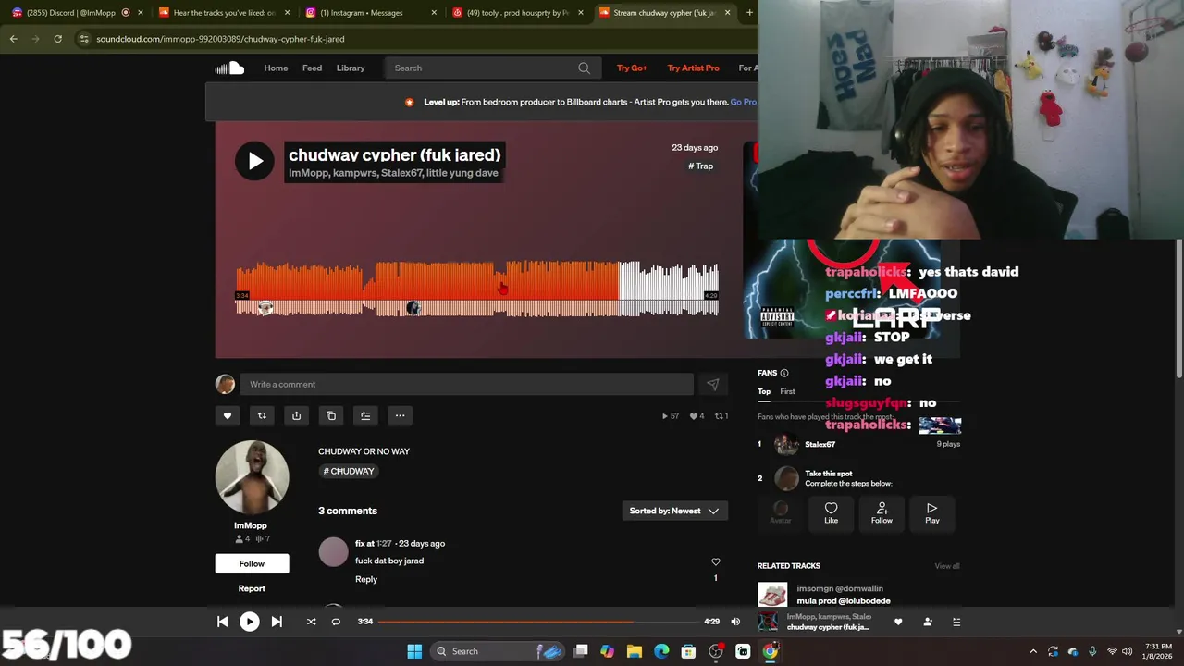Screen dimensions: 1184x666
Task: Open the Windows Start menu
Action: (414, 651)
